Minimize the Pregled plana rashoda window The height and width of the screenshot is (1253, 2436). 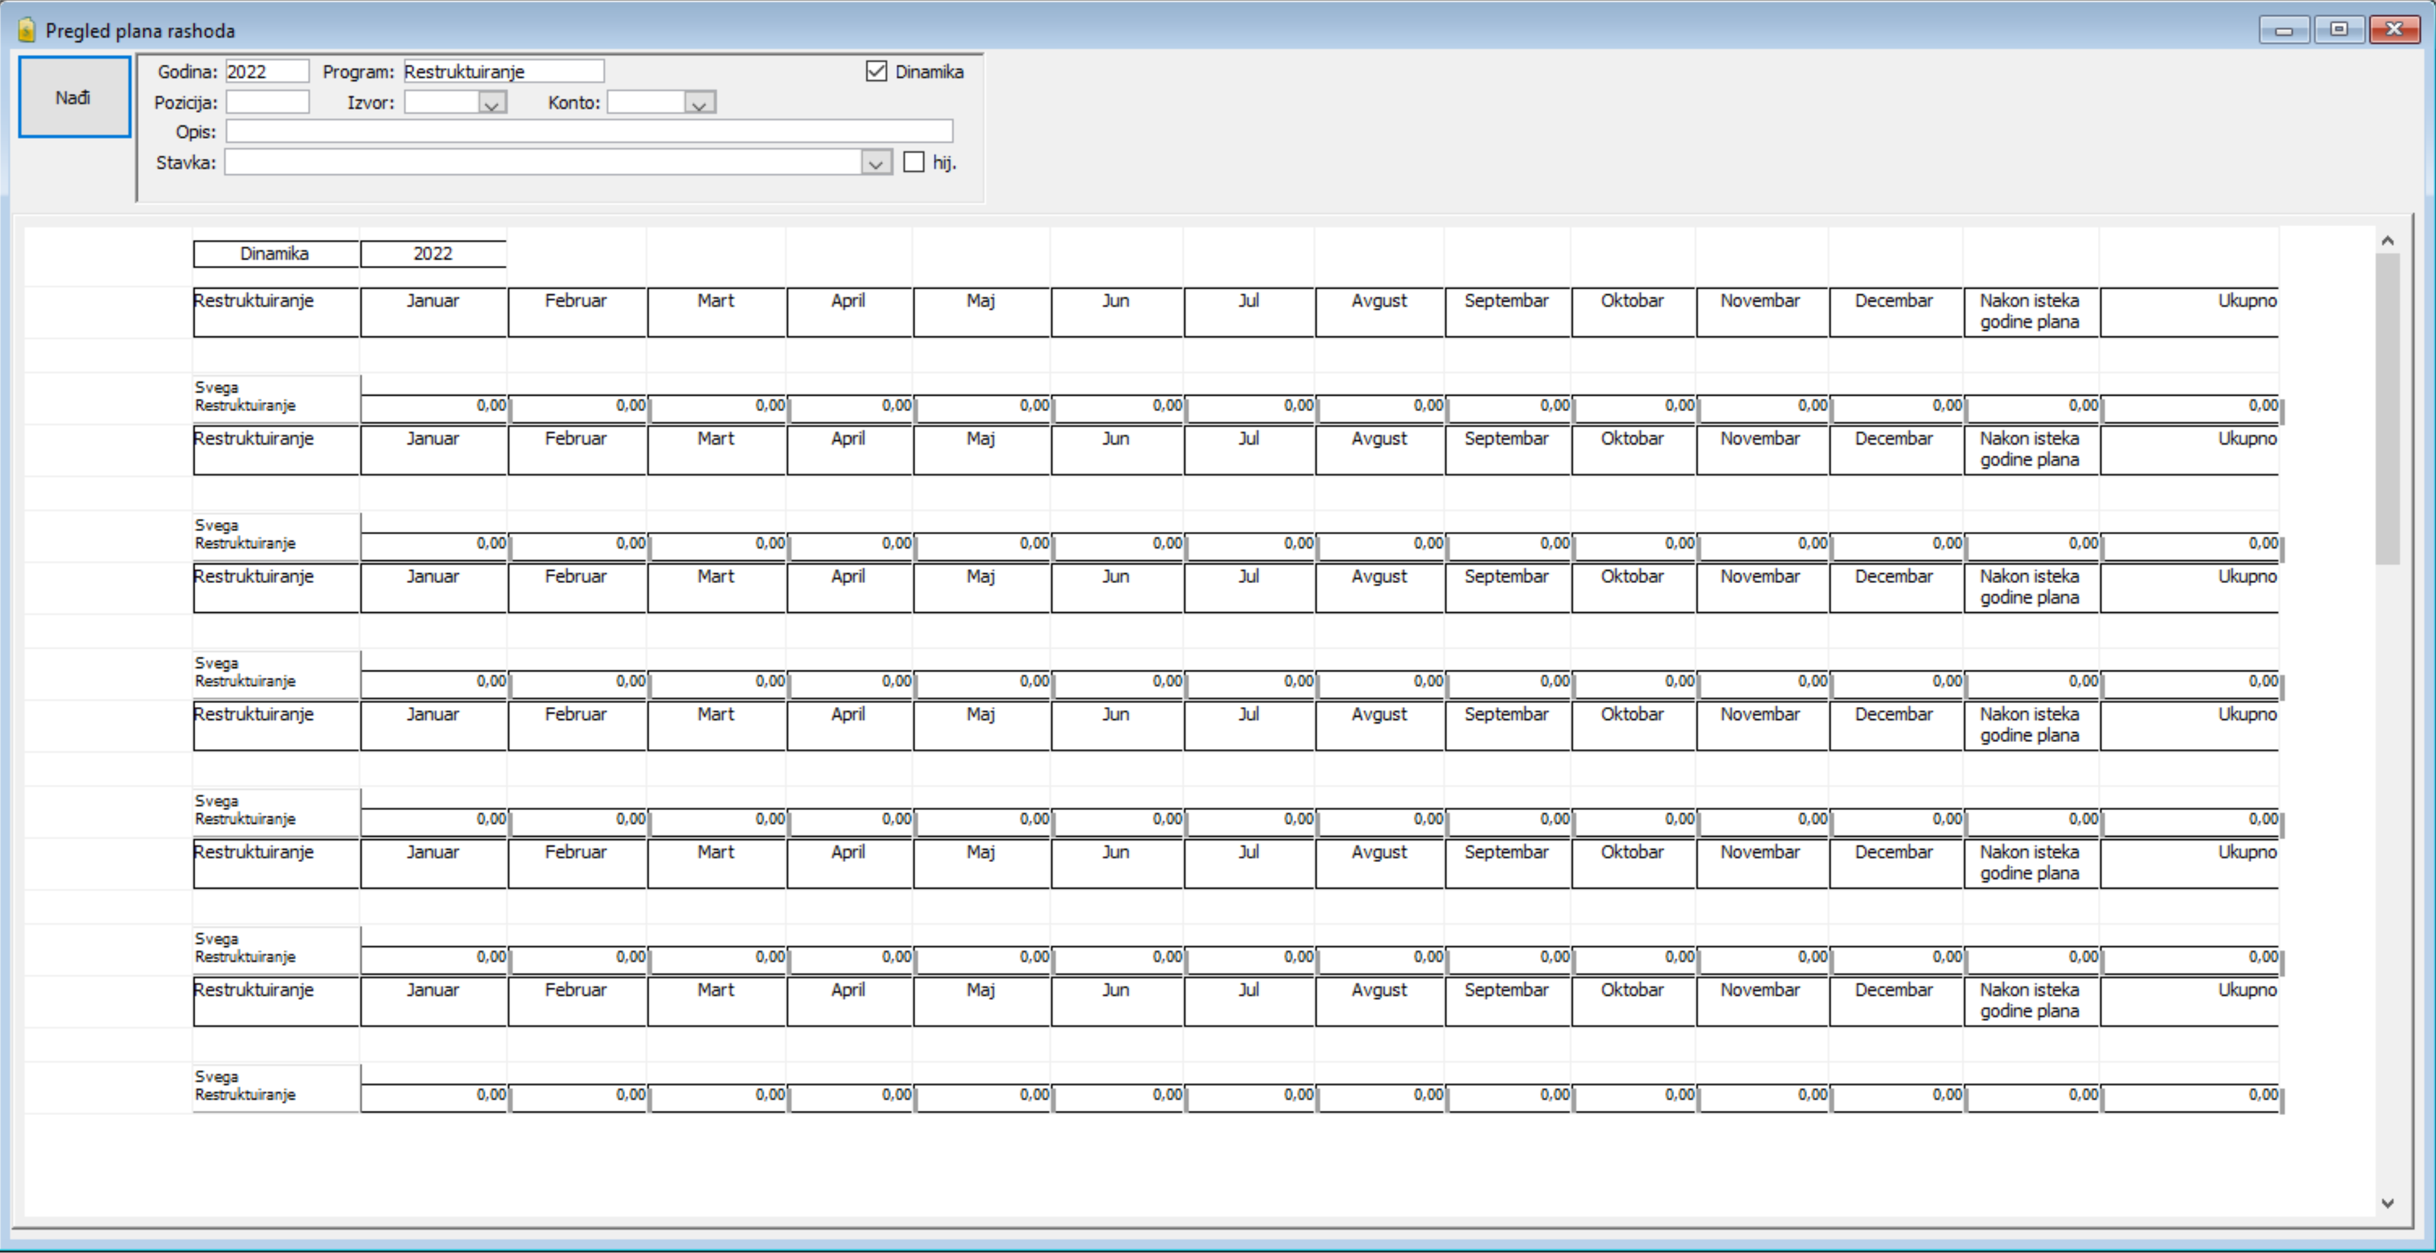coord(2284,29)
